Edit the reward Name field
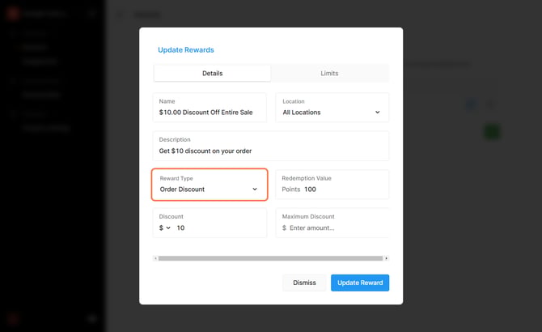Viewport: 542px width, 332px height. click(x=210, y=107)
